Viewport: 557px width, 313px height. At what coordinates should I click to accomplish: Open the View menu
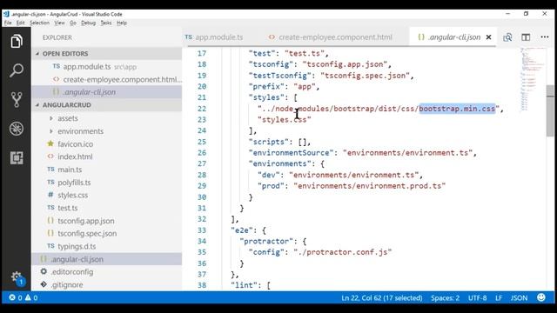[59, 23]
